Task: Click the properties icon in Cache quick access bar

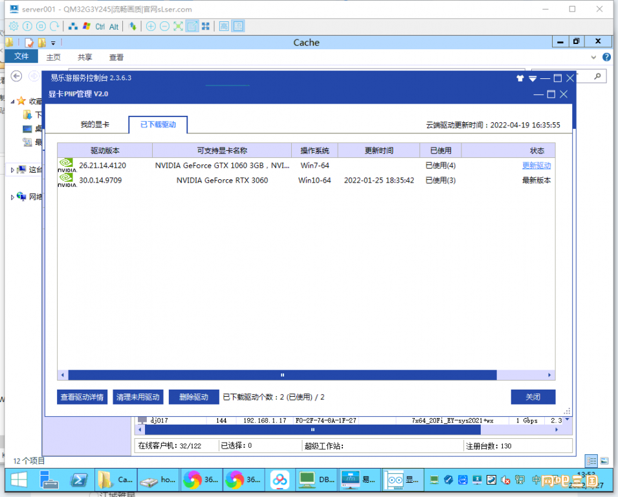Action: pos(29,43)
